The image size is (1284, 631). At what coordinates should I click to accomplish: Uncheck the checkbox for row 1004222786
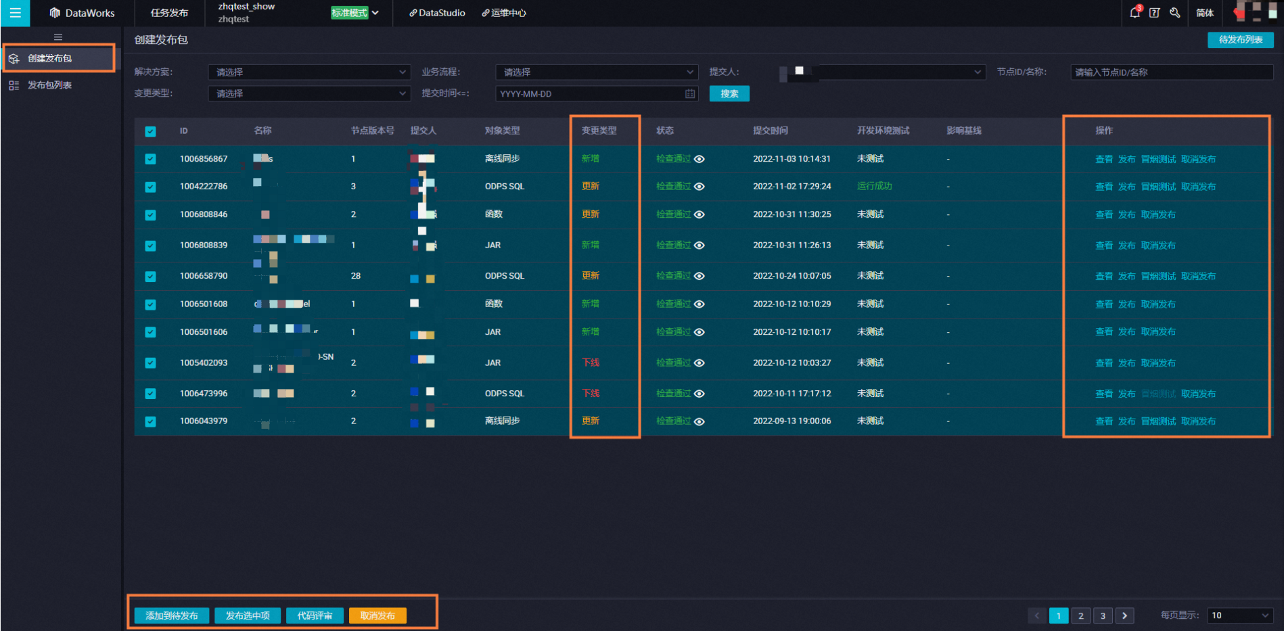pos(150,187)
